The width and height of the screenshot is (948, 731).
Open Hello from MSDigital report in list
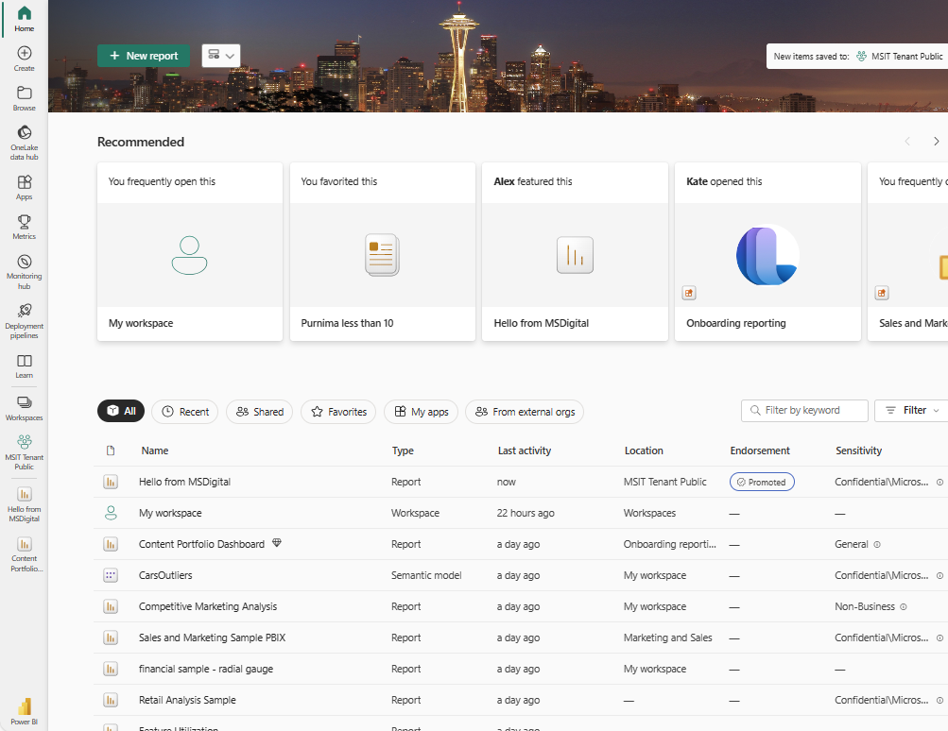pos(184,482)
